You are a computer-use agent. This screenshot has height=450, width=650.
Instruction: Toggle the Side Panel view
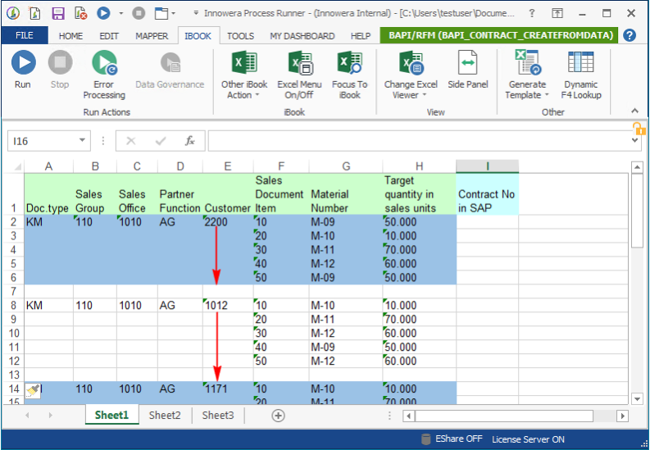tap(467, 70)
